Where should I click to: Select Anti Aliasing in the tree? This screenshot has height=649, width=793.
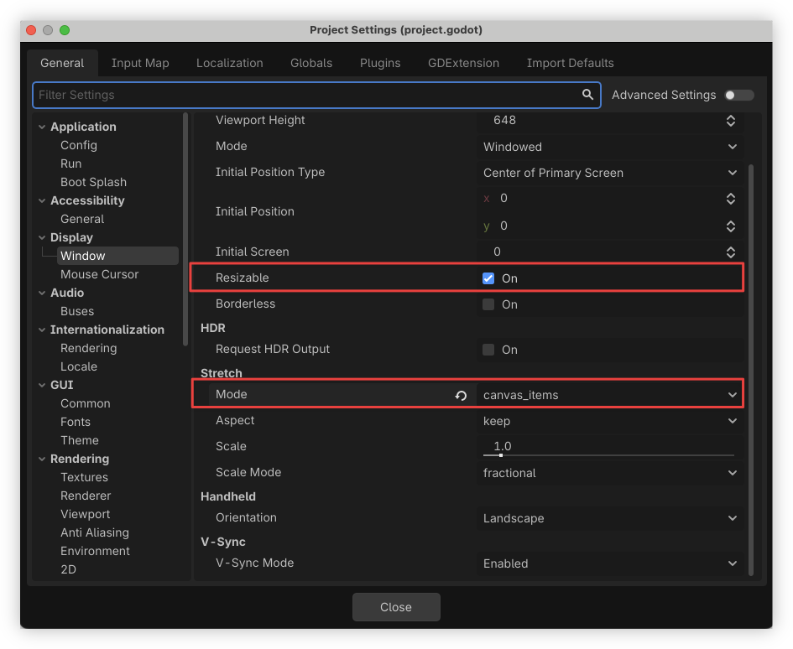click(95, 532)
